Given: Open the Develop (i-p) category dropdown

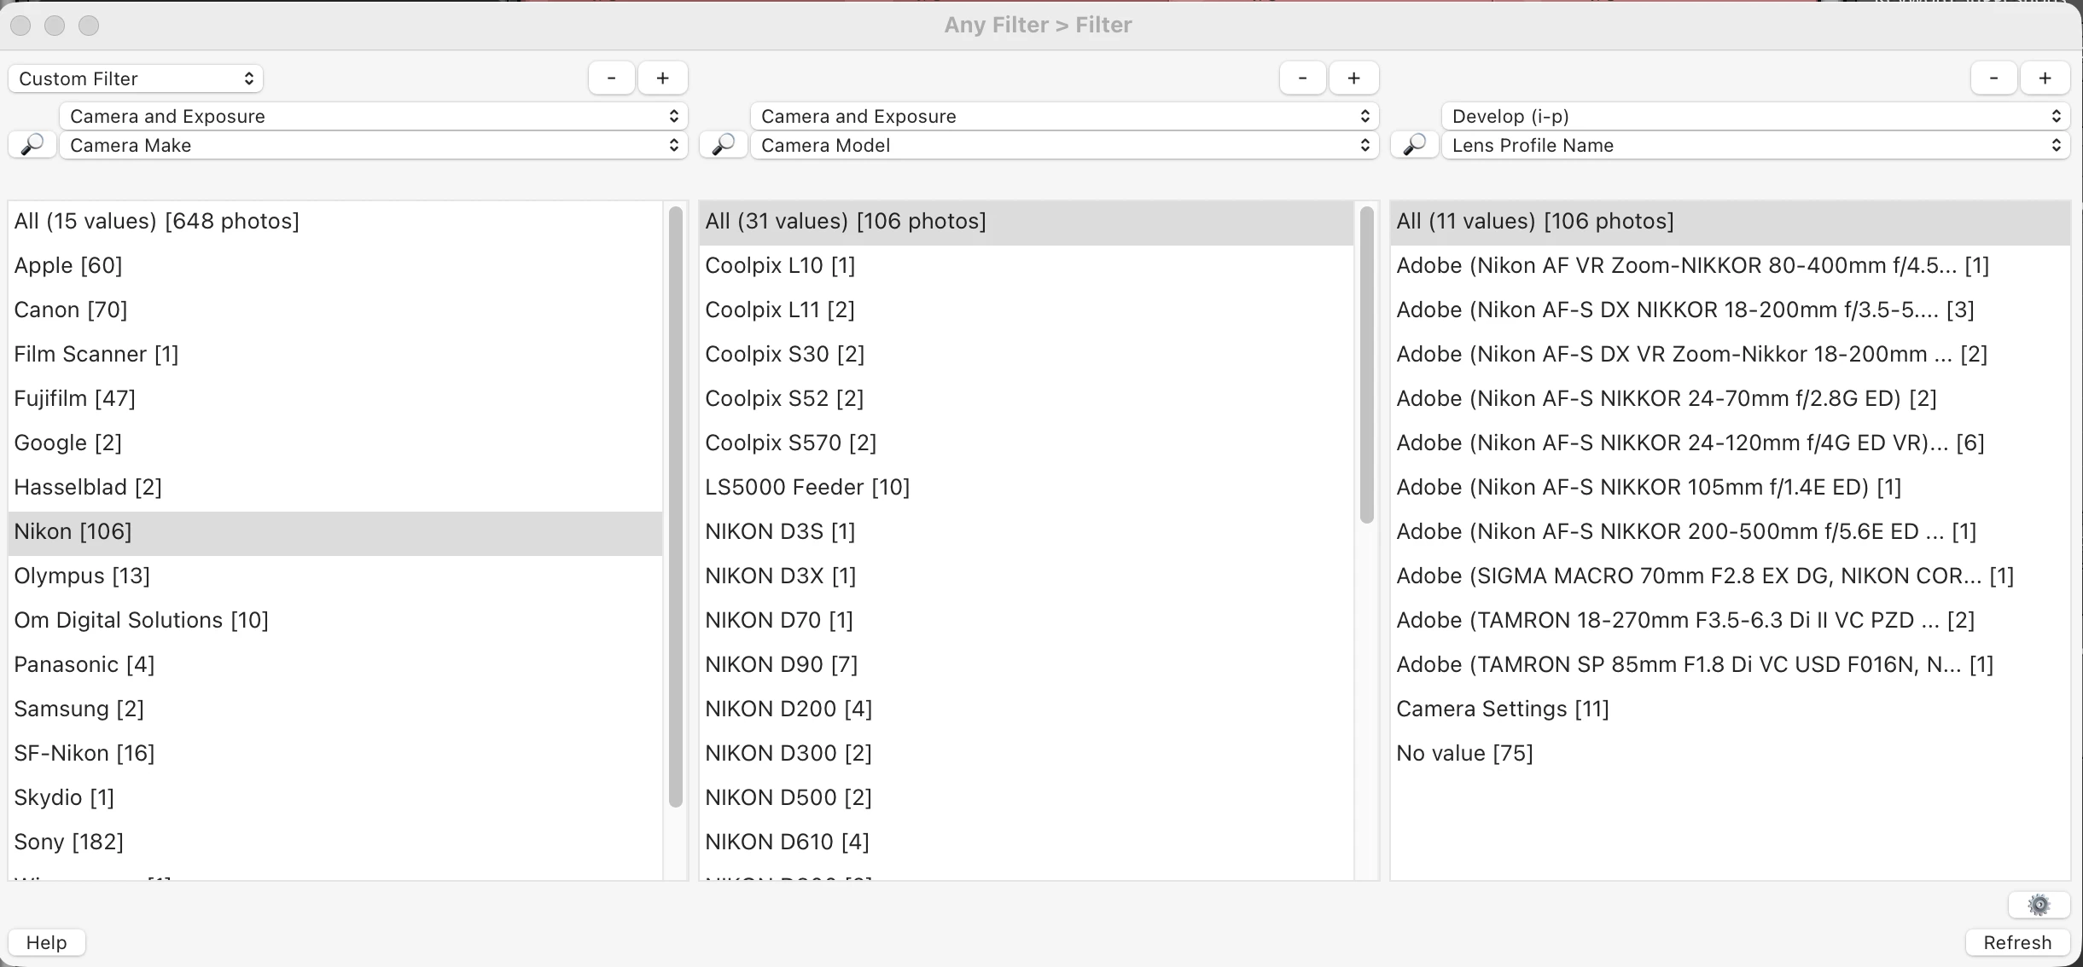Looking at the screenshot, I should 1756,116.
